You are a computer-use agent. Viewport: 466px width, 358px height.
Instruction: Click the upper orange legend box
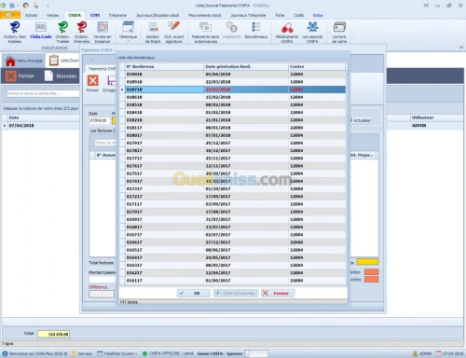pos(371,272)
